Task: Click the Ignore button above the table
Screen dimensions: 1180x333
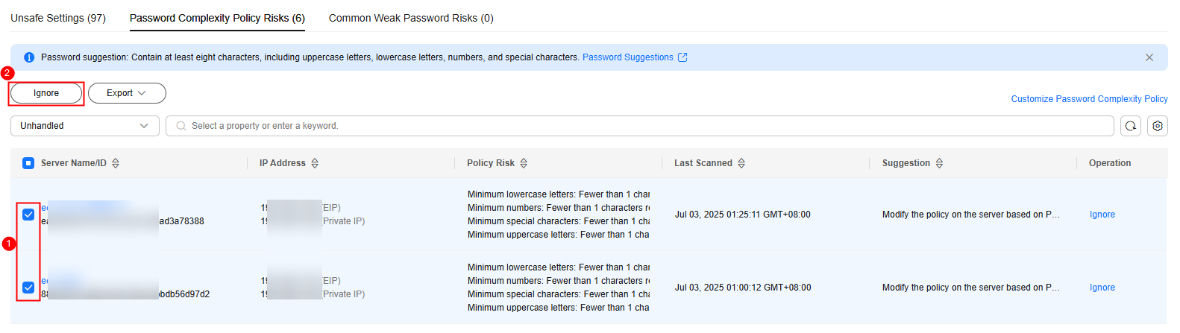Action: point(46,93)
